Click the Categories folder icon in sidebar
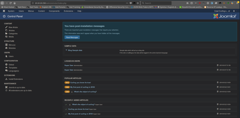 click(x=6, y=33)
